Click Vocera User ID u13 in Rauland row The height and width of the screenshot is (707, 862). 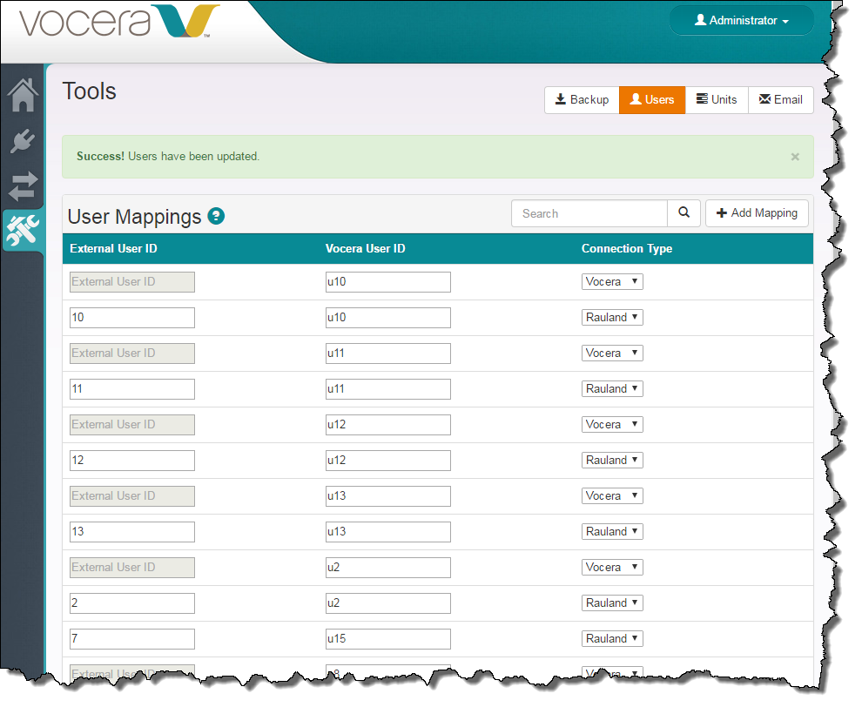coord(388,532)
